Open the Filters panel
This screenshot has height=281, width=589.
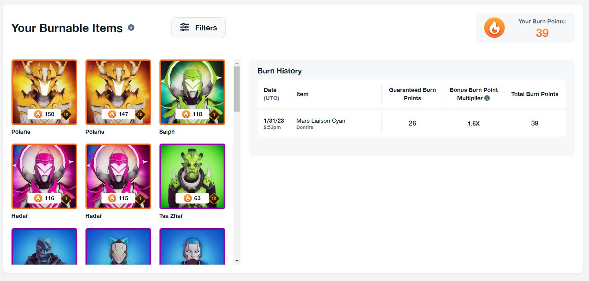point(198,27)
